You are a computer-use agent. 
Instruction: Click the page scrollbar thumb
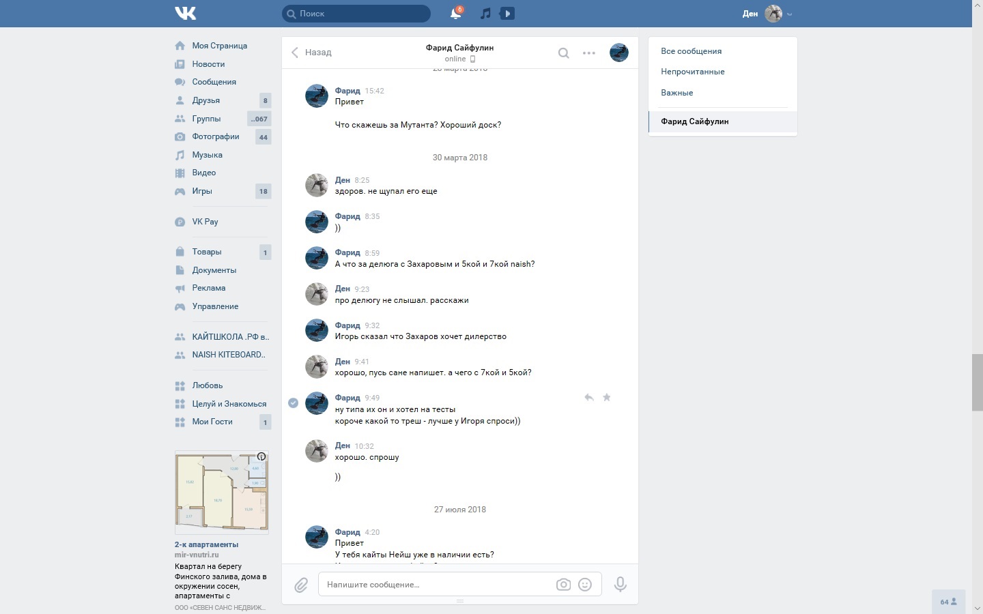[978, 383]
